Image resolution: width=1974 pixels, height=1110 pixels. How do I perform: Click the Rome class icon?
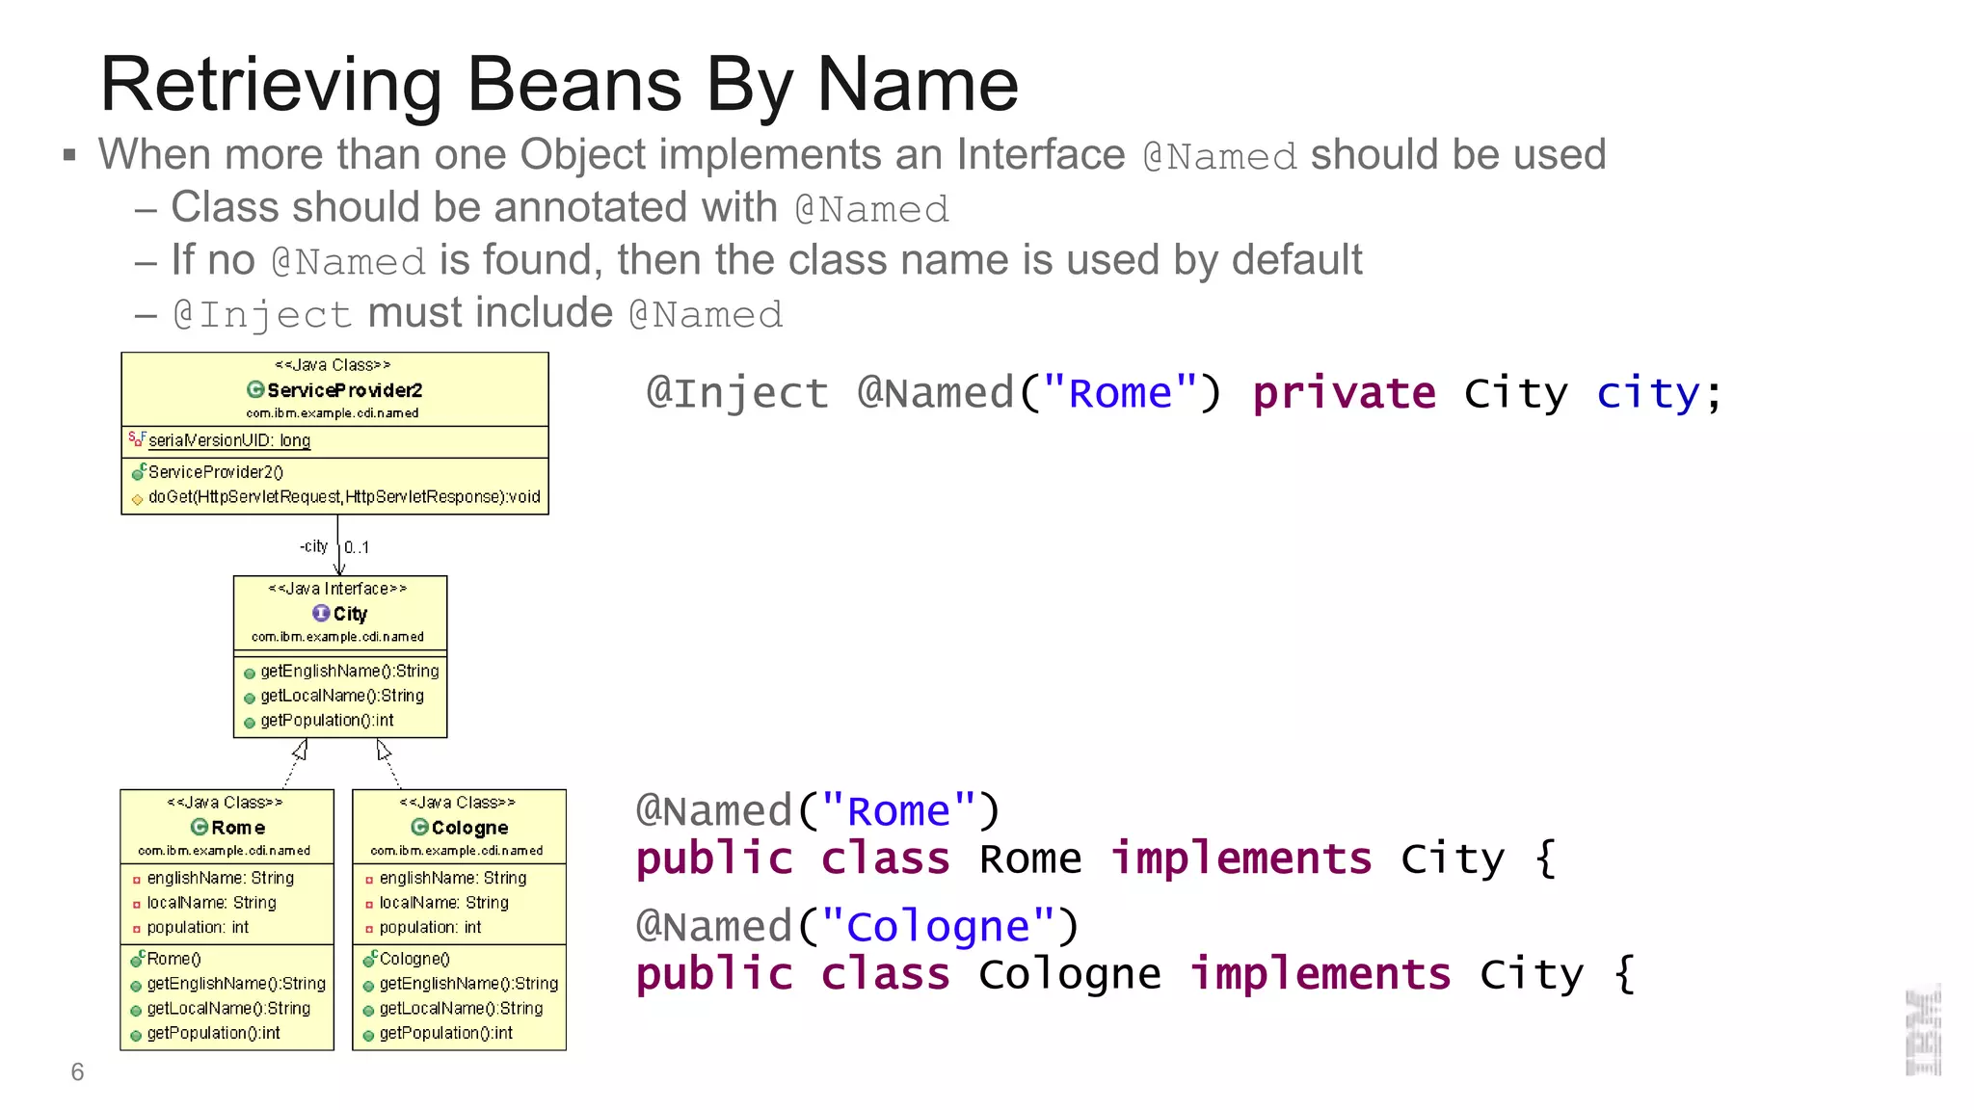(200, 827)
